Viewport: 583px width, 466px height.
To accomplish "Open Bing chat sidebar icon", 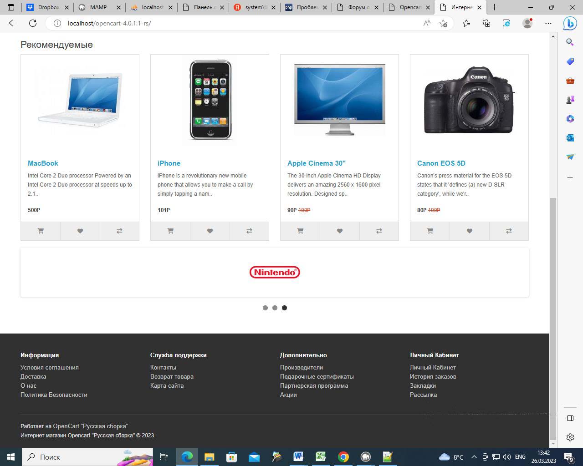I will (x=570, y=23).
